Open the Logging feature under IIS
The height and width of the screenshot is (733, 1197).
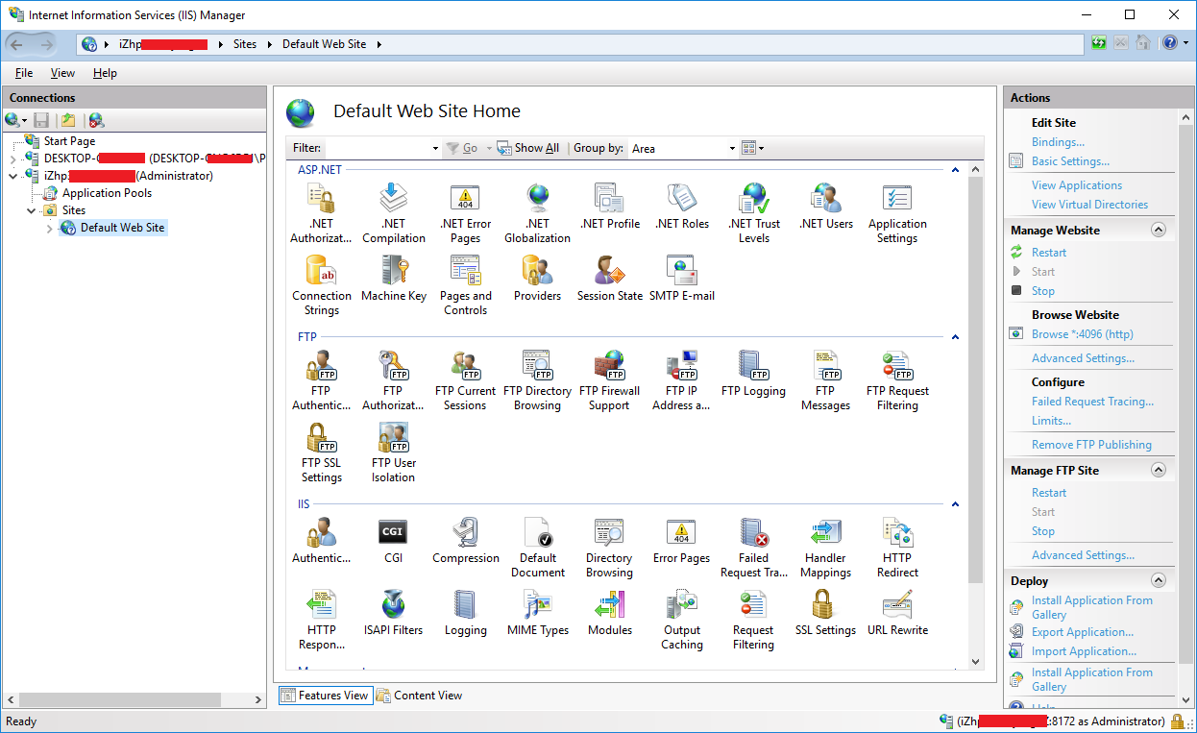point(465,613)
